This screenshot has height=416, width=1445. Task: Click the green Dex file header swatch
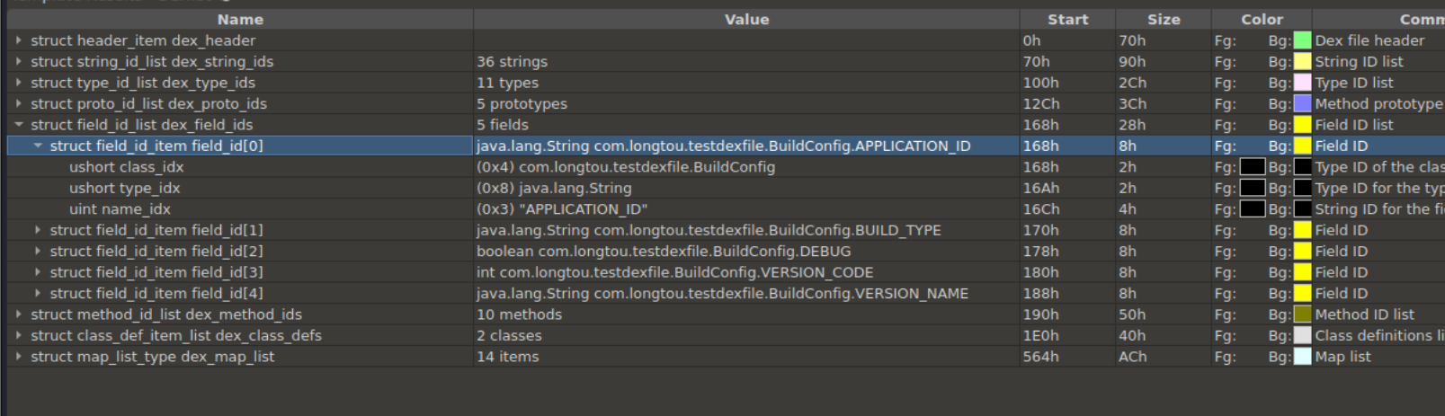pyautogui.click(x=1302, y=40)
